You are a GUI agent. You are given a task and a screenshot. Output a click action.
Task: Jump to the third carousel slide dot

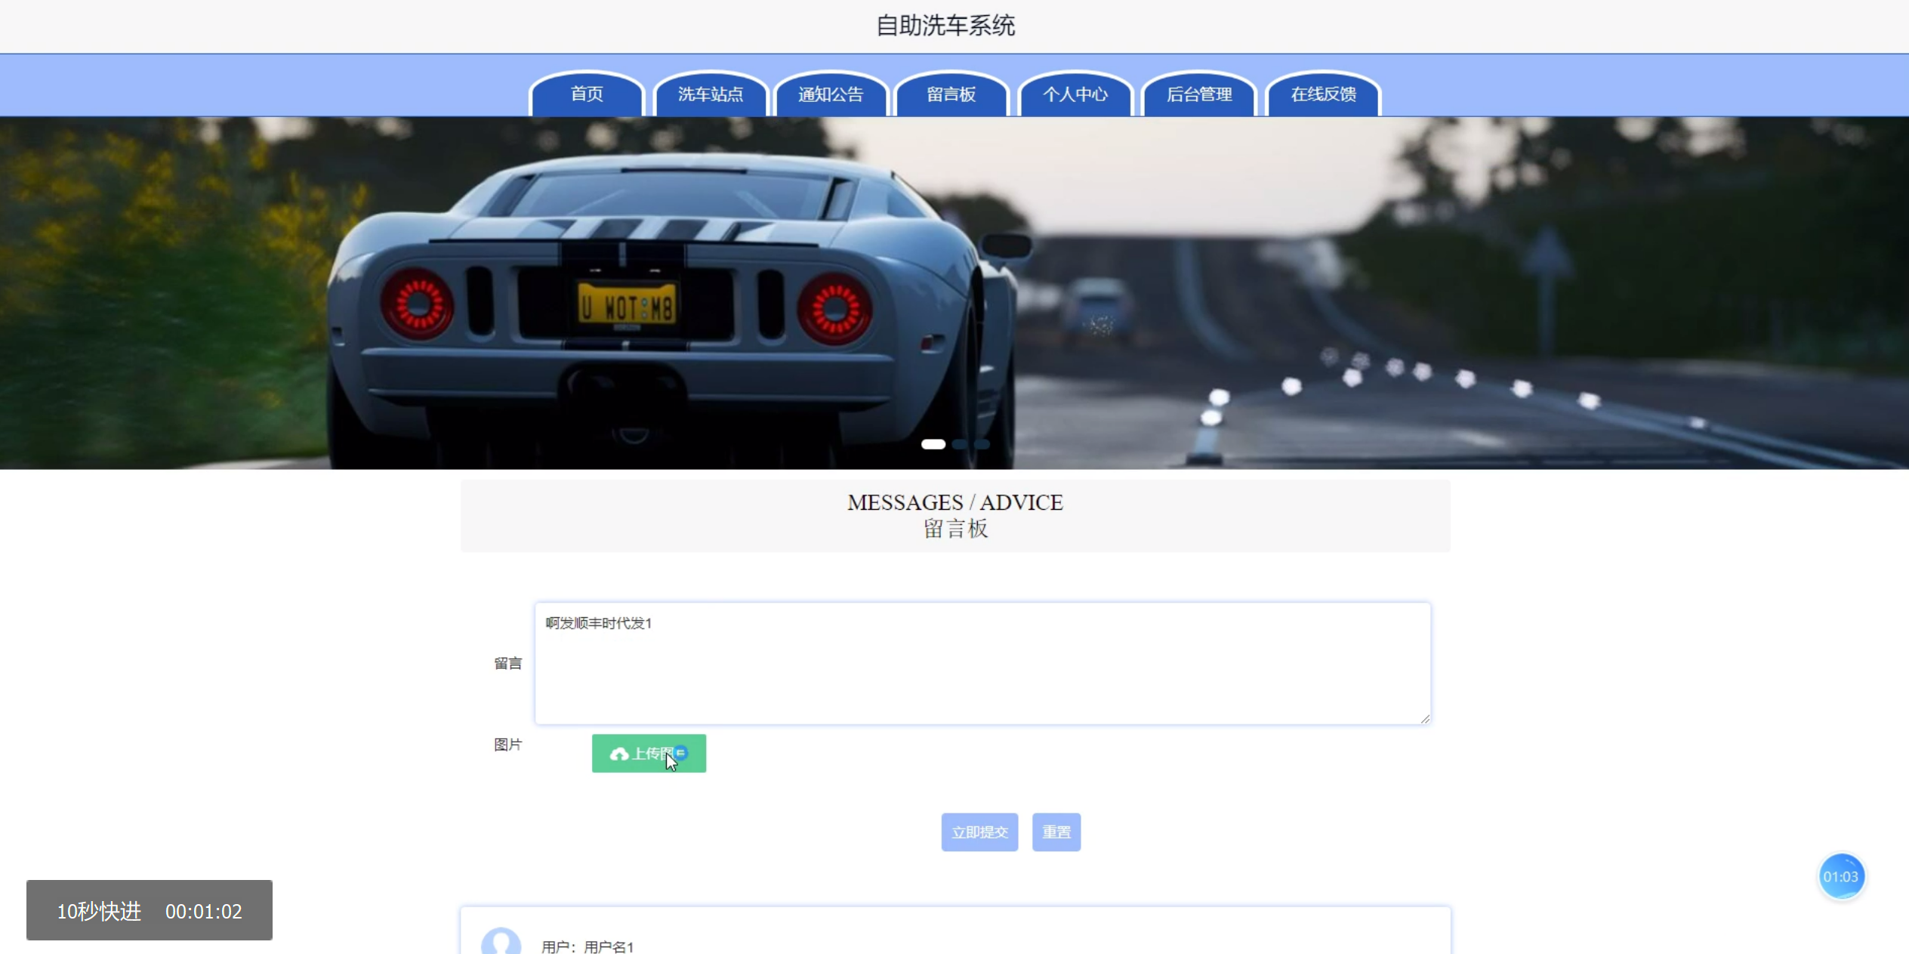pyautogui.click(x=982, y=444)
